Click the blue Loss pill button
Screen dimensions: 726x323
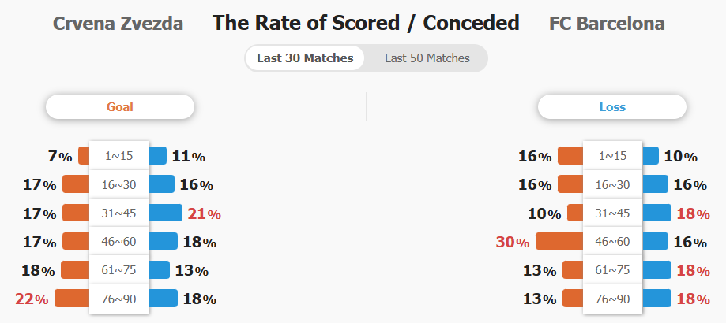point(612,106)
